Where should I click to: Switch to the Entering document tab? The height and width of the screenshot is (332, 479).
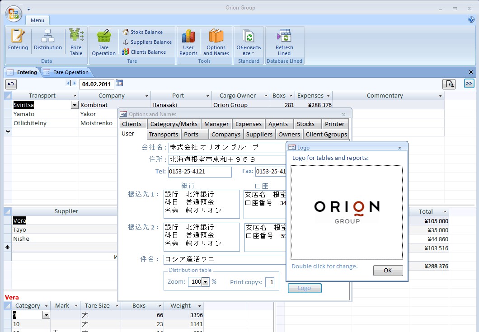pyautogui.click(x=23, y=72)
